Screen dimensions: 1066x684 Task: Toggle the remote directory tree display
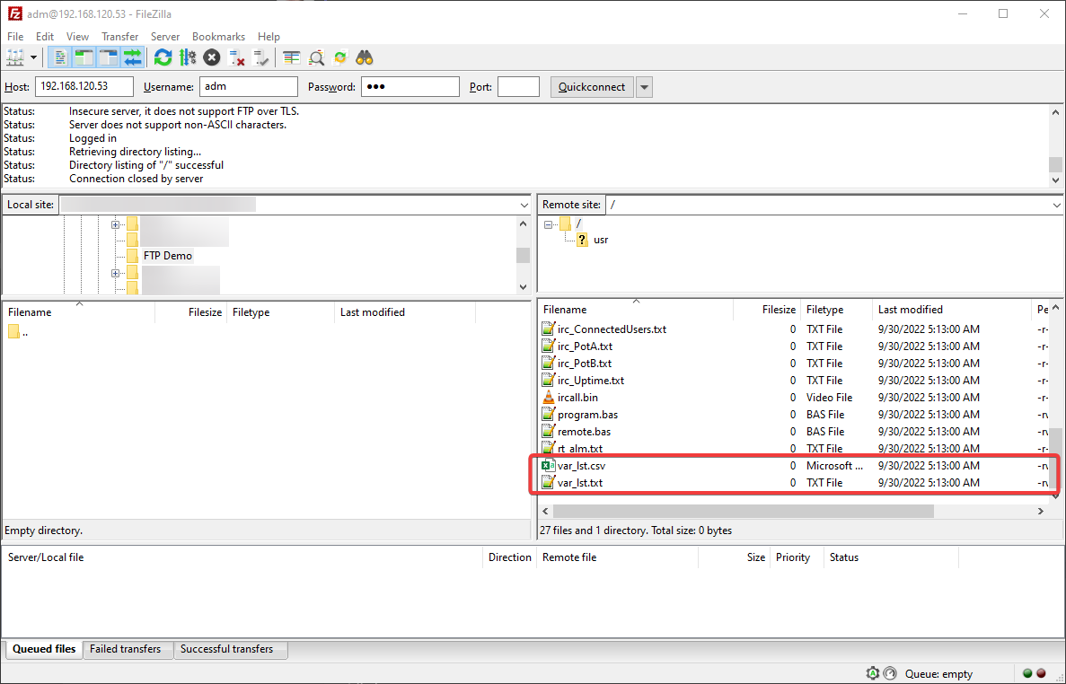tap(108, 57)
